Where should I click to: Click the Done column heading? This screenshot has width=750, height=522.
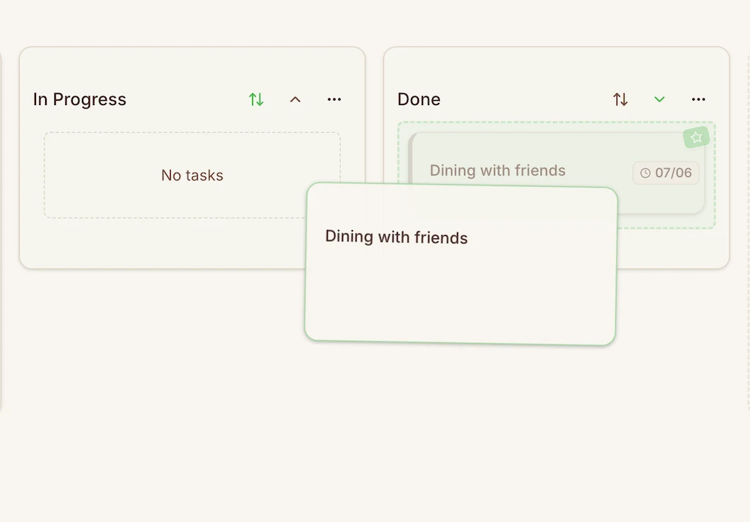click(419, 99)
